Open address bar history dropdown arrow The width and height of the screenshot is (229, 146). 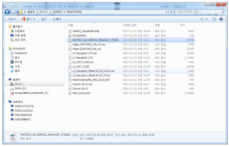pyautogui.click(x=166, y=12)
